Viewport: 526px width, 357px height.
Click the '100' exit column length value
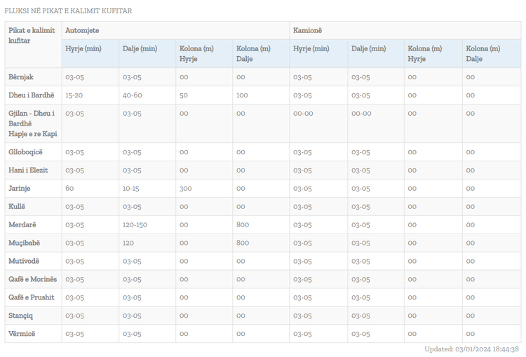(242, 95)
